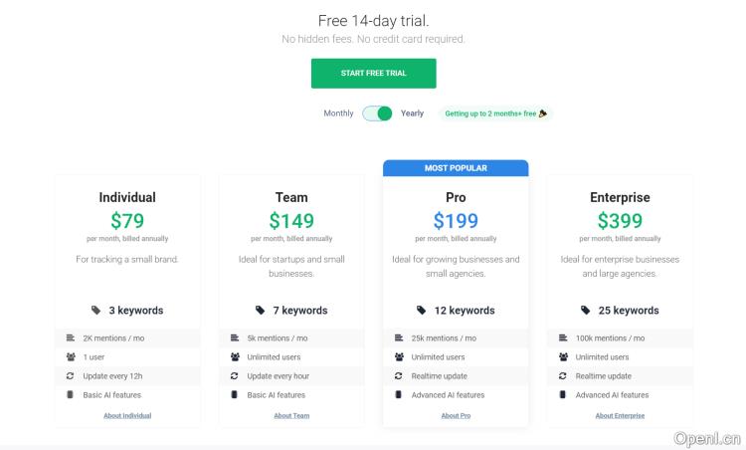Toggle the Monthly/Yearly billing switch
Viewport: 746px width, 450px height.
click(x=377, y=113)
